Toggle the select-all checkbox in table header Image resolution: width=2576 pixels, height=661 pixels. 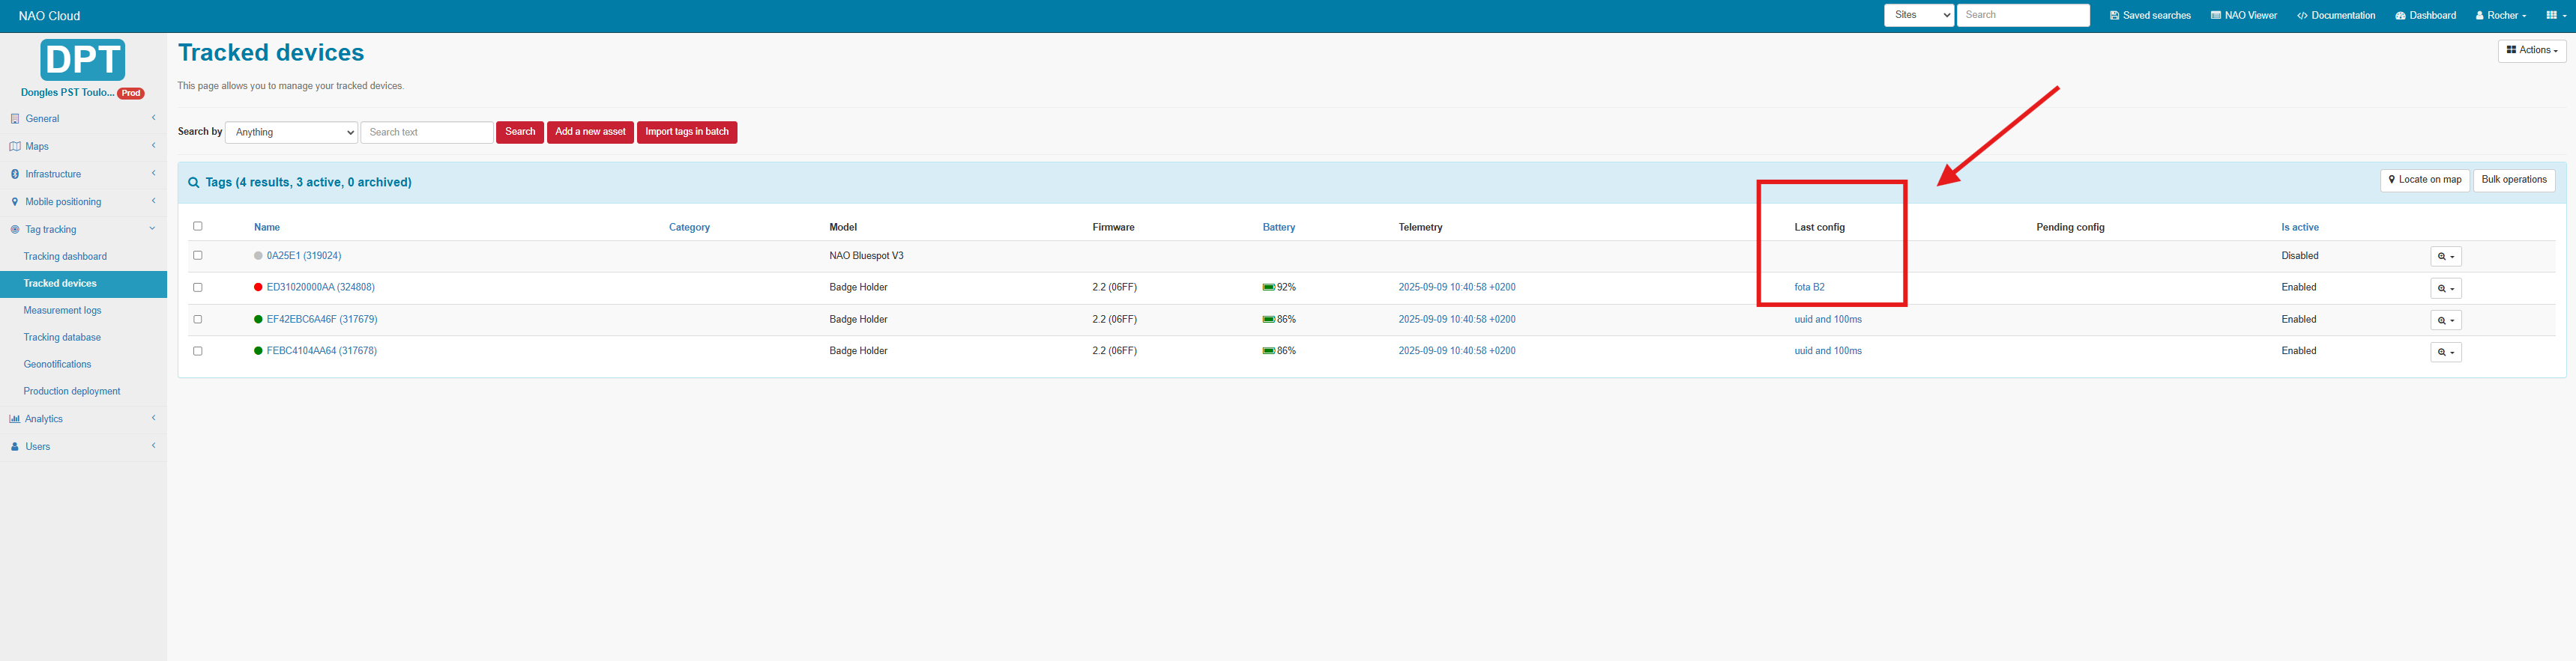pos(198,227)
